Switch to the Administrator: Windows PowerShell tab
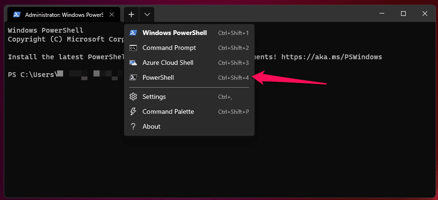This screenshot has width=438, height=200. click(64, 14)
